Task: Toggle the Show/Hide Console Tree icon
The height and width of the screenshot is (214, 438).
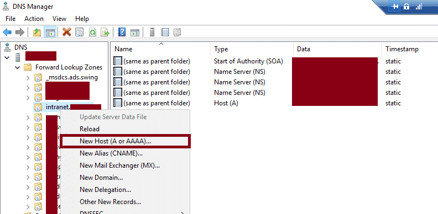Action: [x=50, y=33]
